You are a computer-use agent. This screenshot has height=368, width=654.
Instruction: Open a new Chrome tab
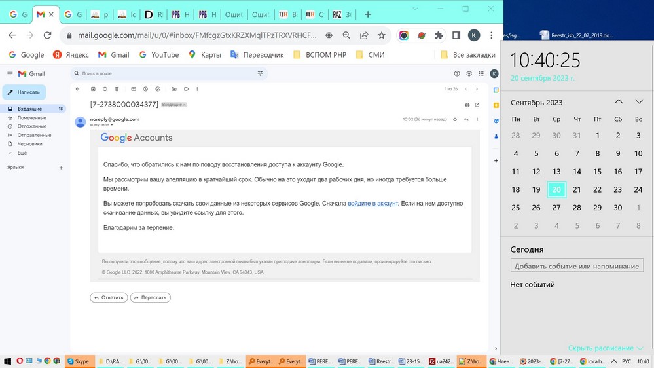(x=368, y=14)
